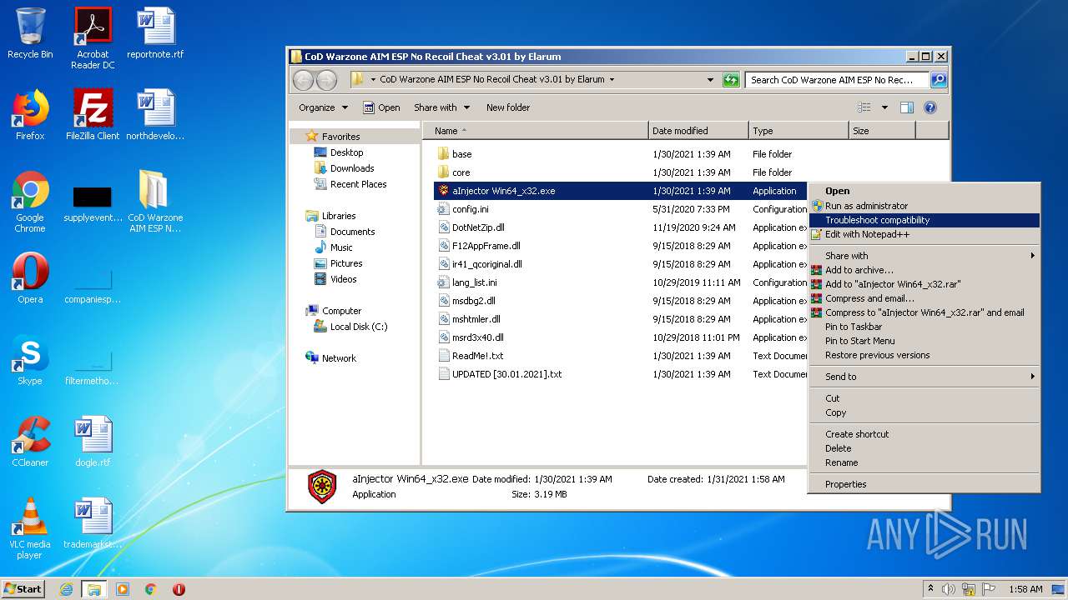This screenshot has height=600, width=1068.
Task: Open Internet Explorer from taskbar
Action: pyautogui.click(x=66, y=589)
